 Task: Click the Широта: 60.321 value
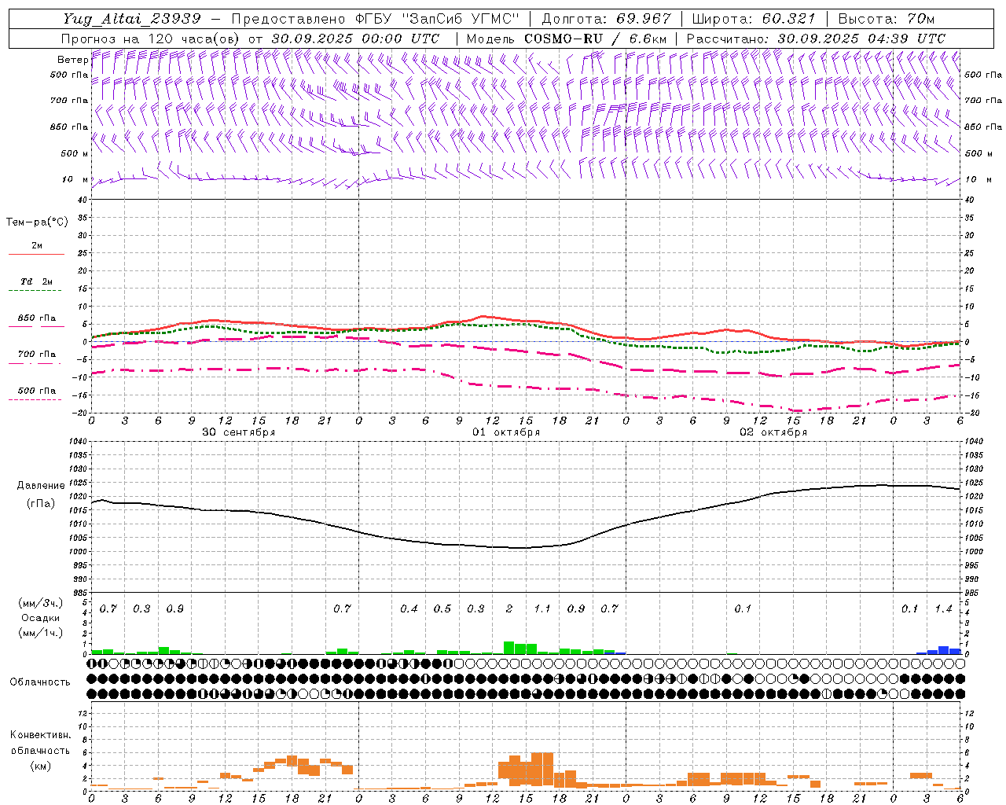click(x=754, y=19)
